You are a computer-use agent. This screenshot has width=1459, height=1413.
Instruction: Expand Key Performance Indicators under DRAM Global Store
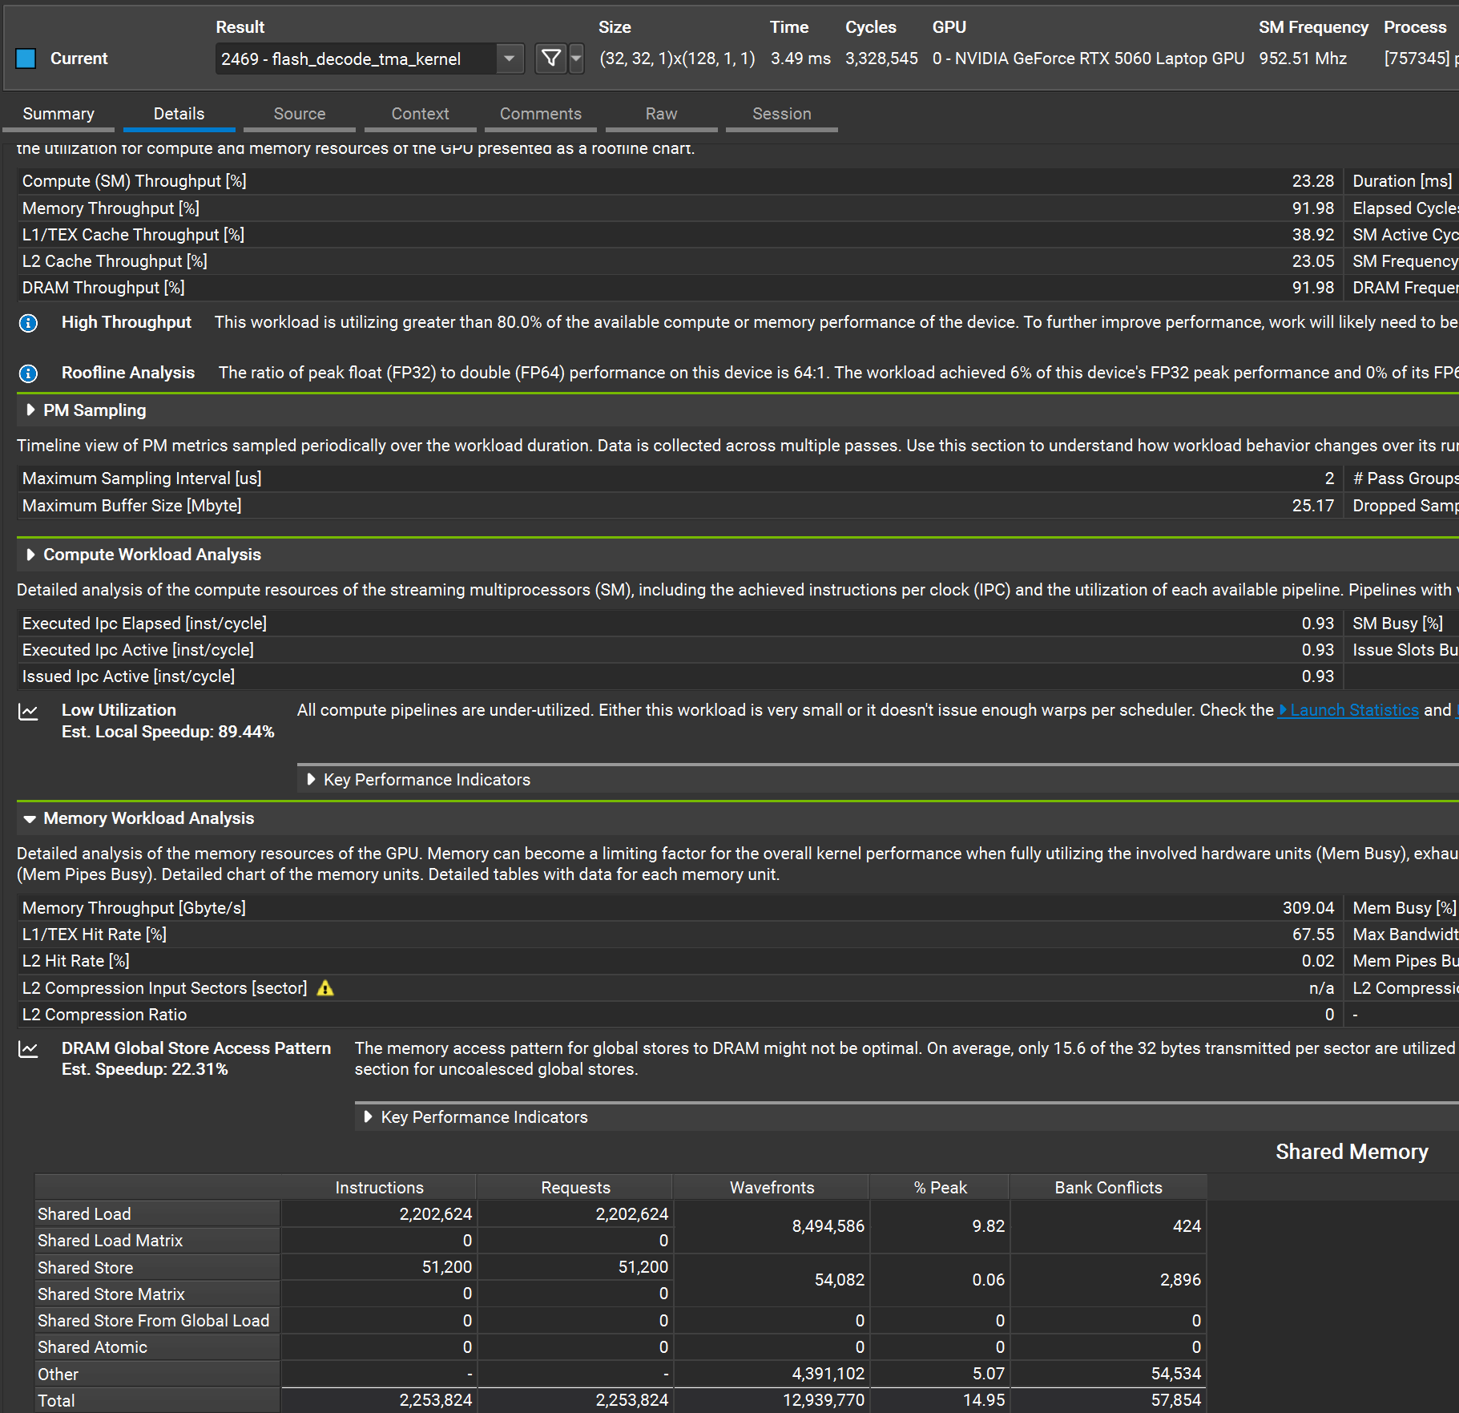[369, 1116]
